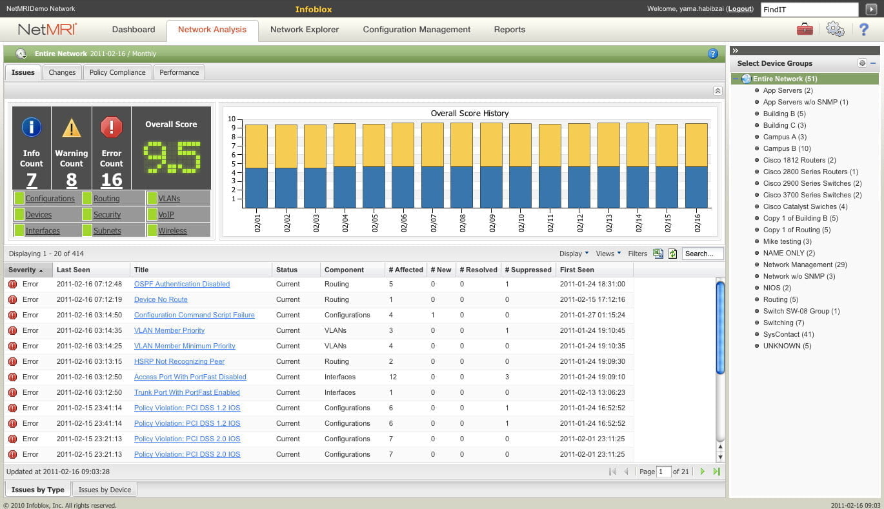The height and width of the screenshot is (509, 884).
Task: Click the page number input box
Action: (664, 472)
